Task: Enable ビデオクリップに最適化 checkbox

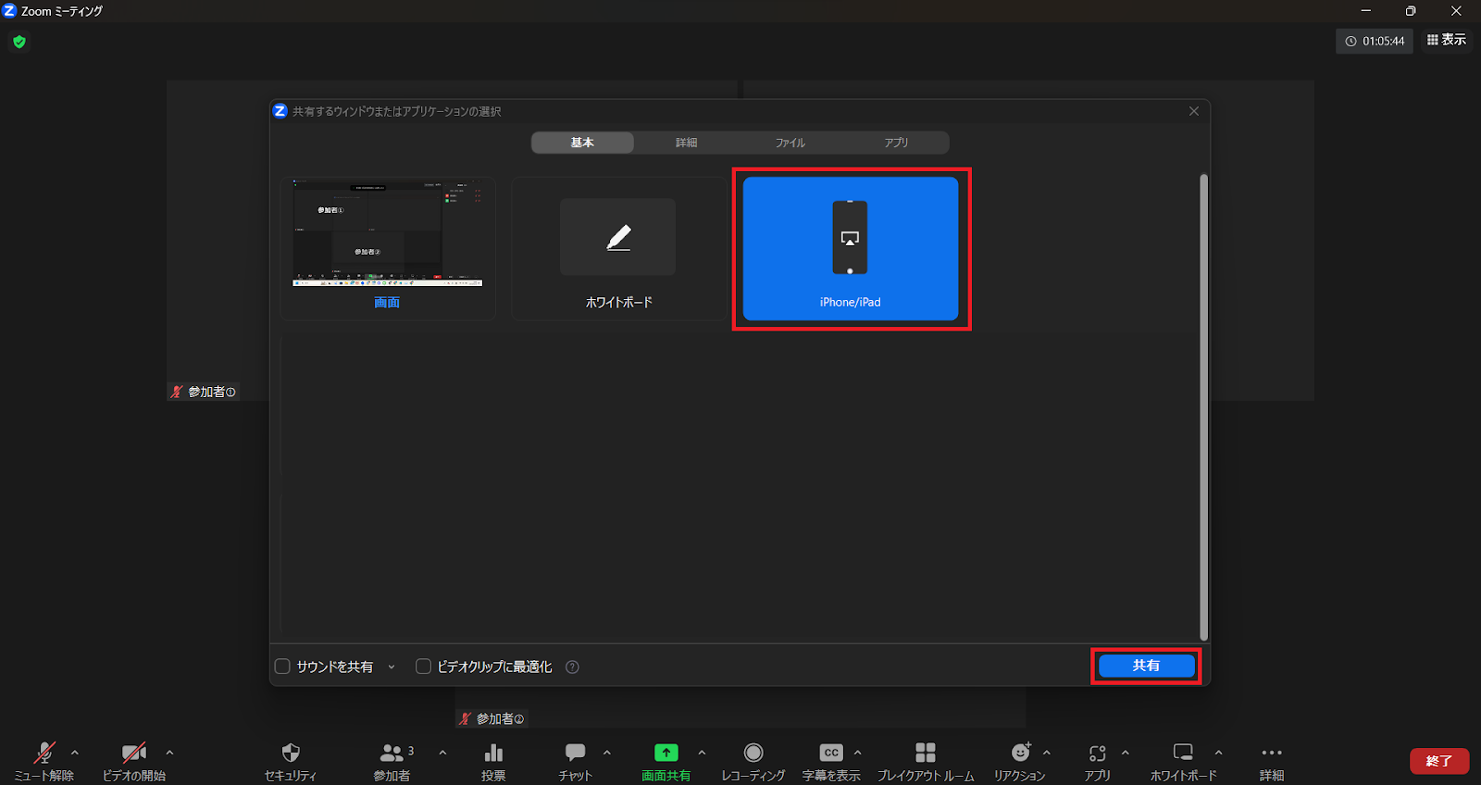Action: (x=424, y=667)
